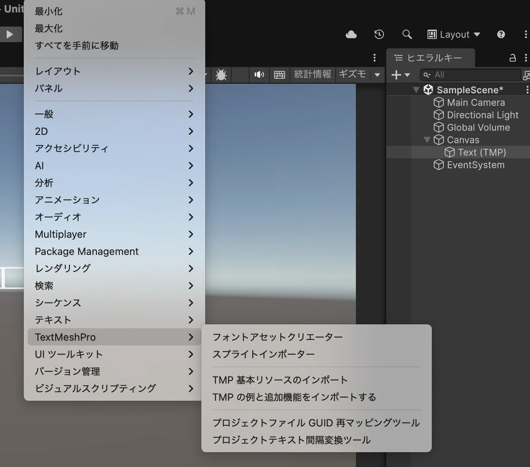
Task: Open the 検索 submenu
Action: coord(115,286)
